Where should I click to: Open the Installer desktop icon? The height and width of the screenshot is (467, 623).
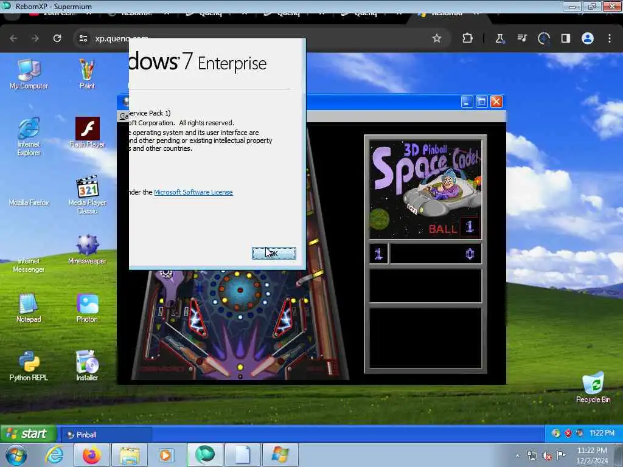[x=87, y=365]
